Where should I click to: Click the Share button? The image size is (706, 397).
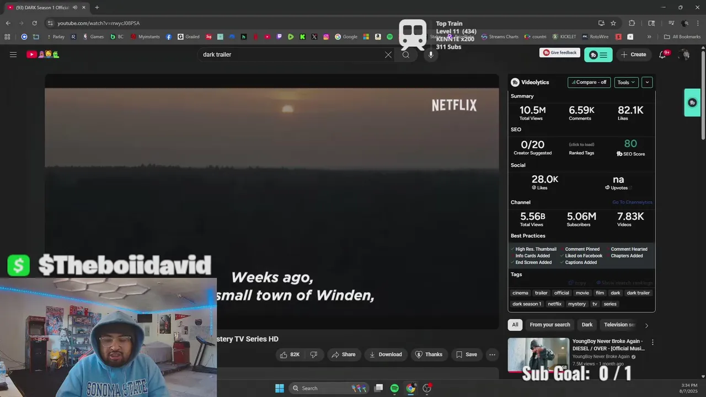click(343, 355)
